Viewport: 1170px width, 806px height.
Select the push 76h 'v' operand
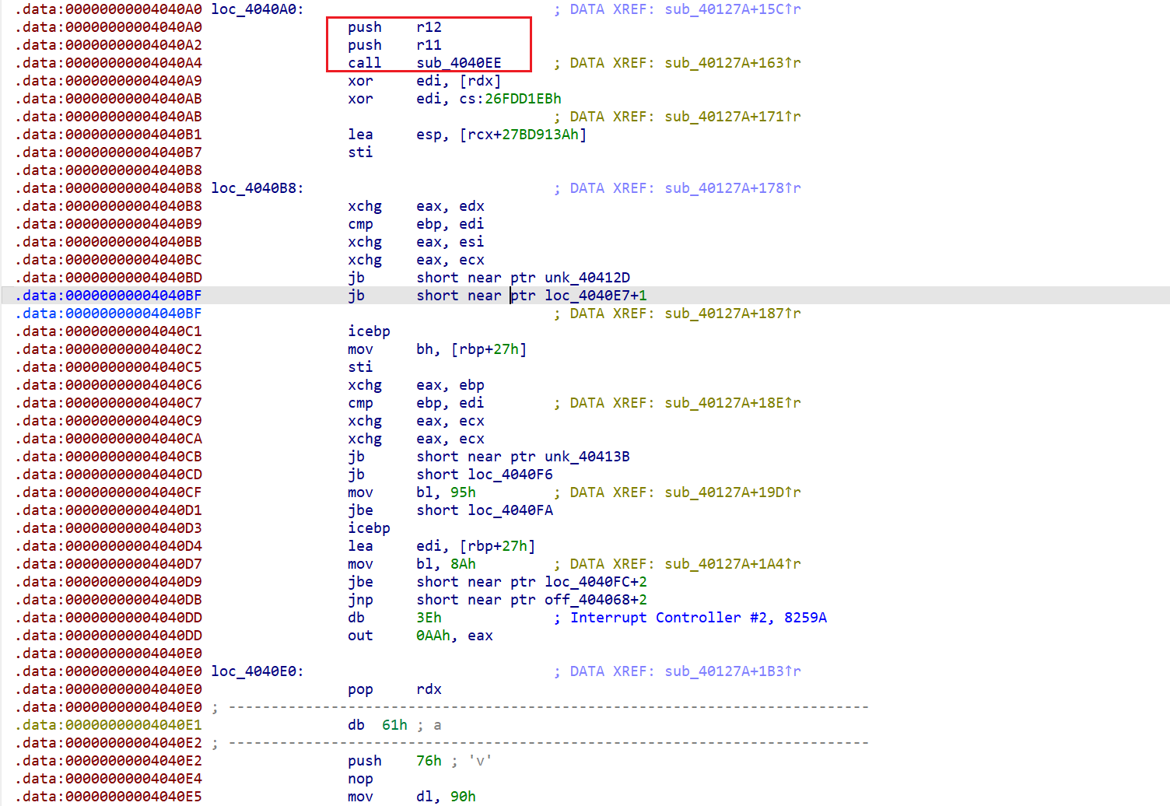[429, 760]
